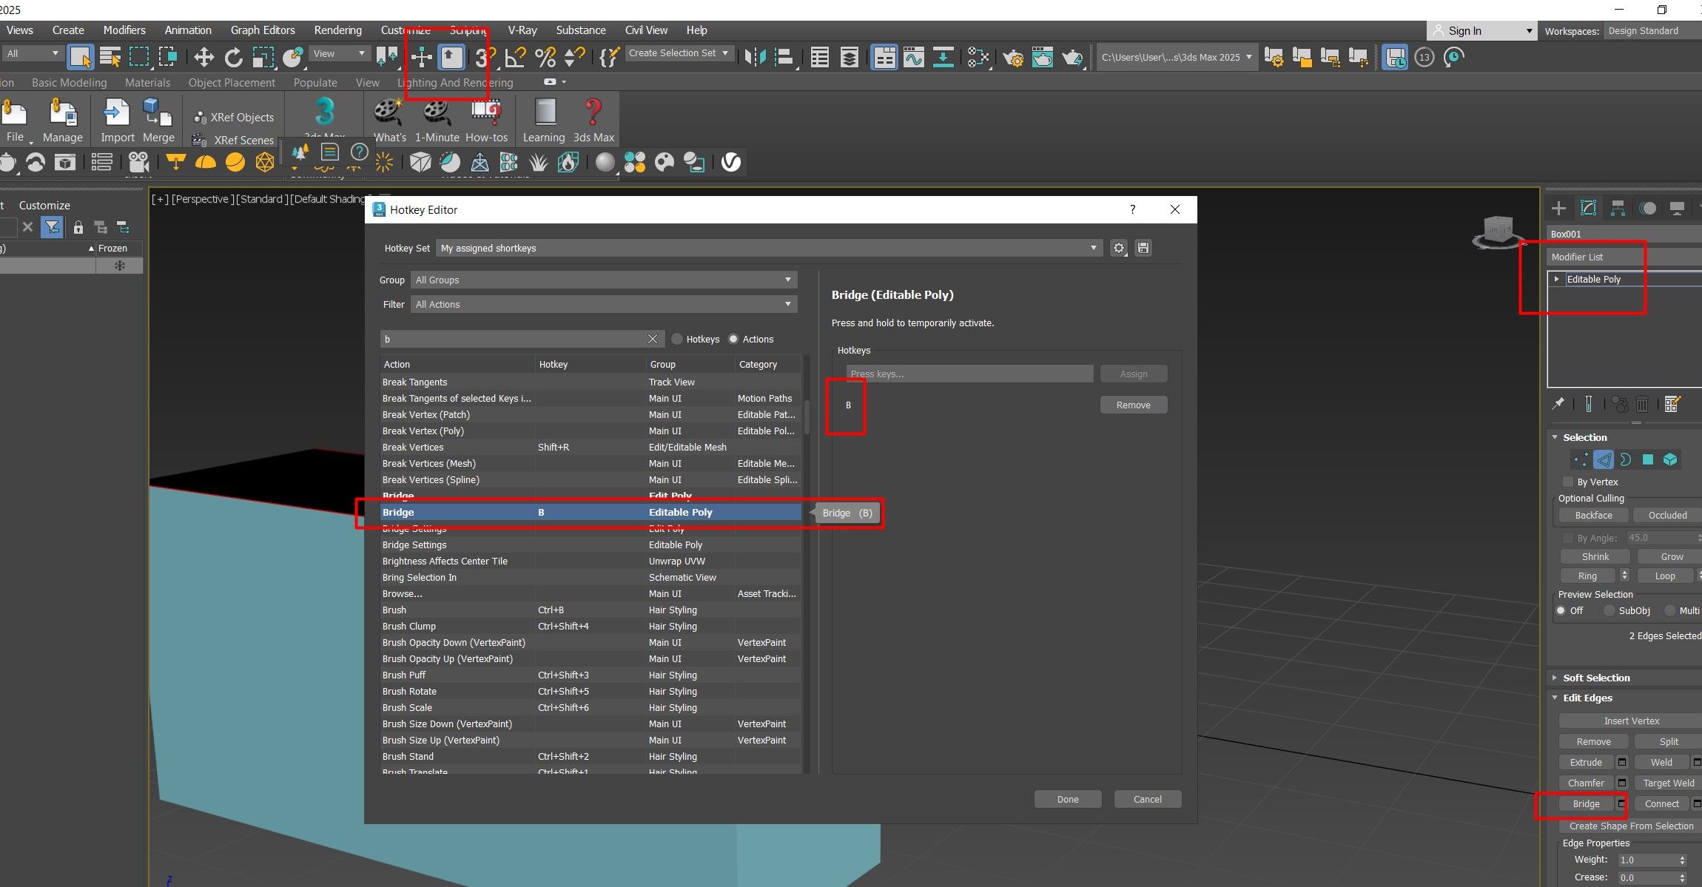Screen dimensions: 1702x887
Task: Click Hotkey Editor save set icon
Action: coord(1143,248)
